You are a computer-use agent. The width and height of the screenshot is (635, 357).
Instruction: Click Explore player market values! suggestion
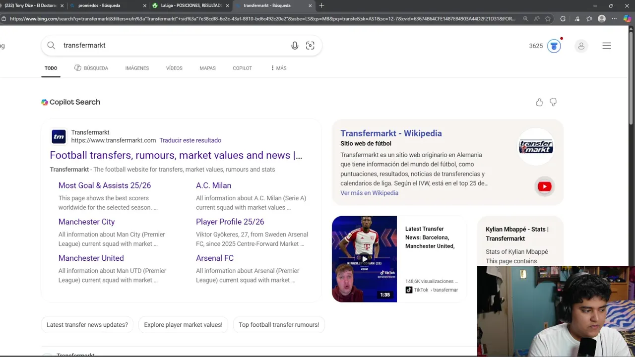[x=183, y=325]
